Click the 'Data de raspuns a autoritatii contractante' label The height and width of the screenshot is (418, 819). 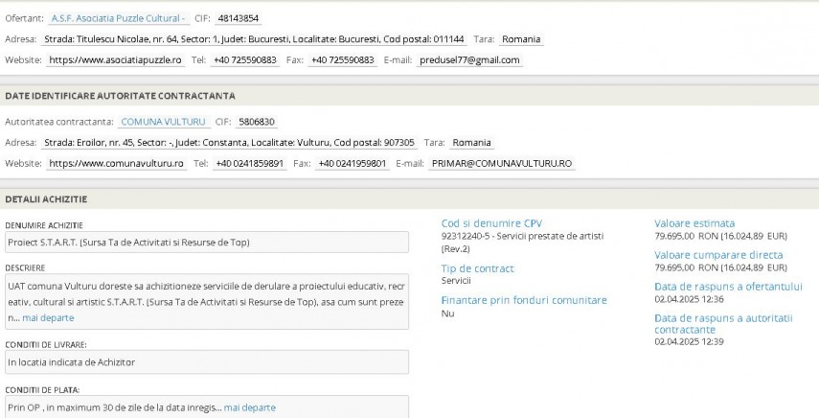(723, 324)
